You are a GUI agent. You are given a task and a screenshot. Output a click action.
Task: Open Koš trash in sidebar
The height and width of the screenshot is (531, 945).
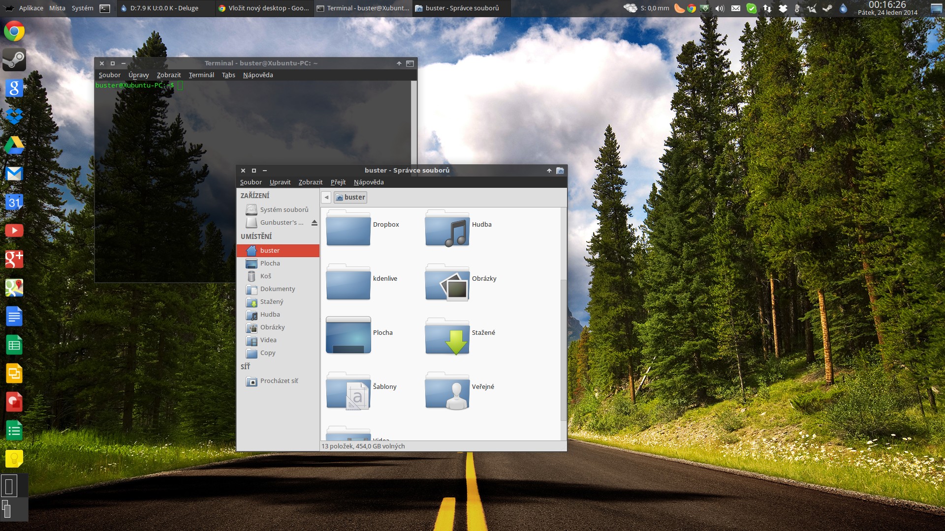click(x=278, y=276)
